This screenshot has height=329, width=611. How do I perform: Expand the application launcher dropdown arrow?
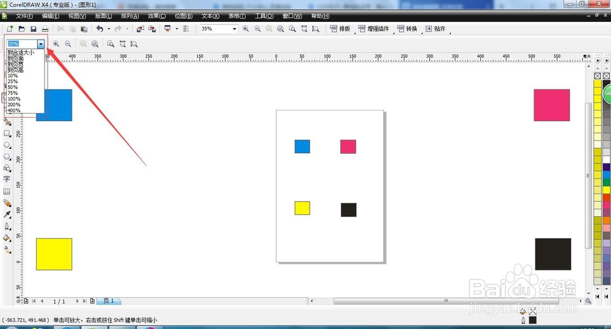pyautogui.click(x=177, y=29)
